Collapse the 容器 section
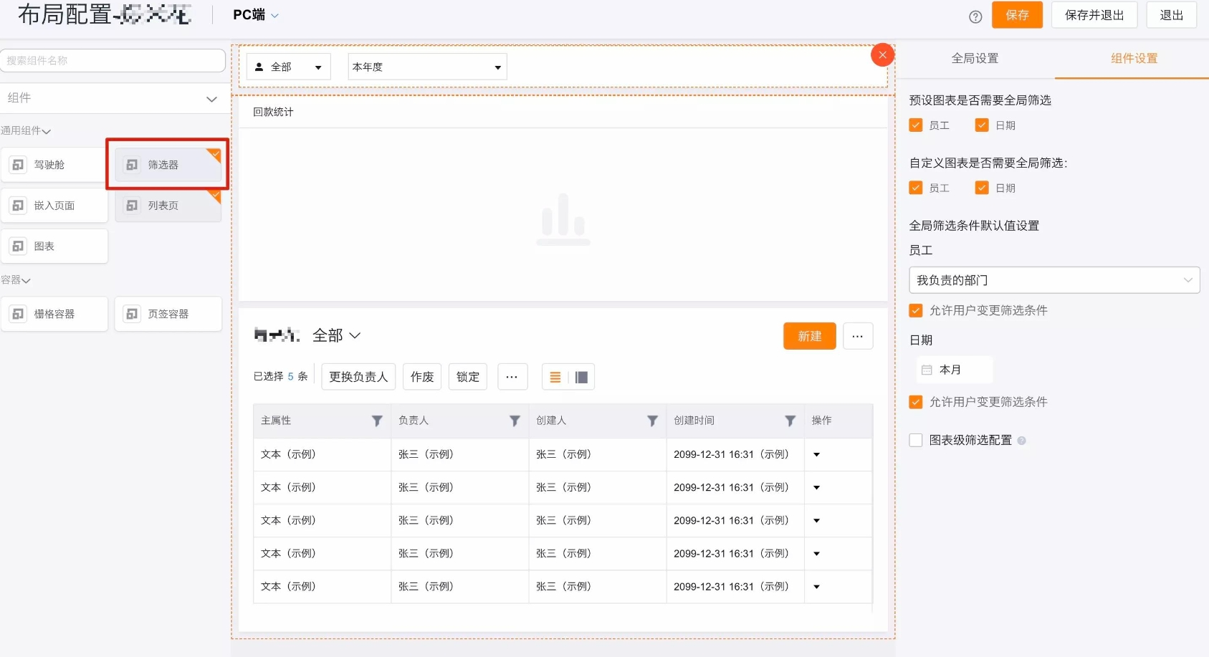This screenshot has width=1209, height=657. tap(16, 280)
